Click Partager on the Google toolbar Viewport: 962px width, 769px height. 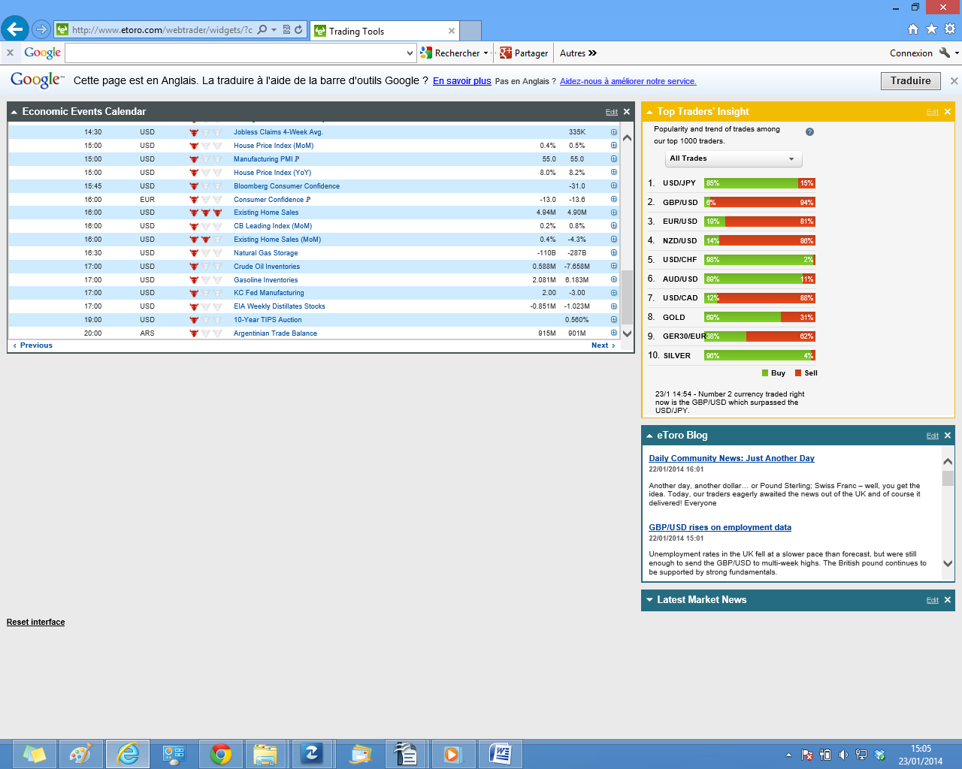click(x=524, y=53)
